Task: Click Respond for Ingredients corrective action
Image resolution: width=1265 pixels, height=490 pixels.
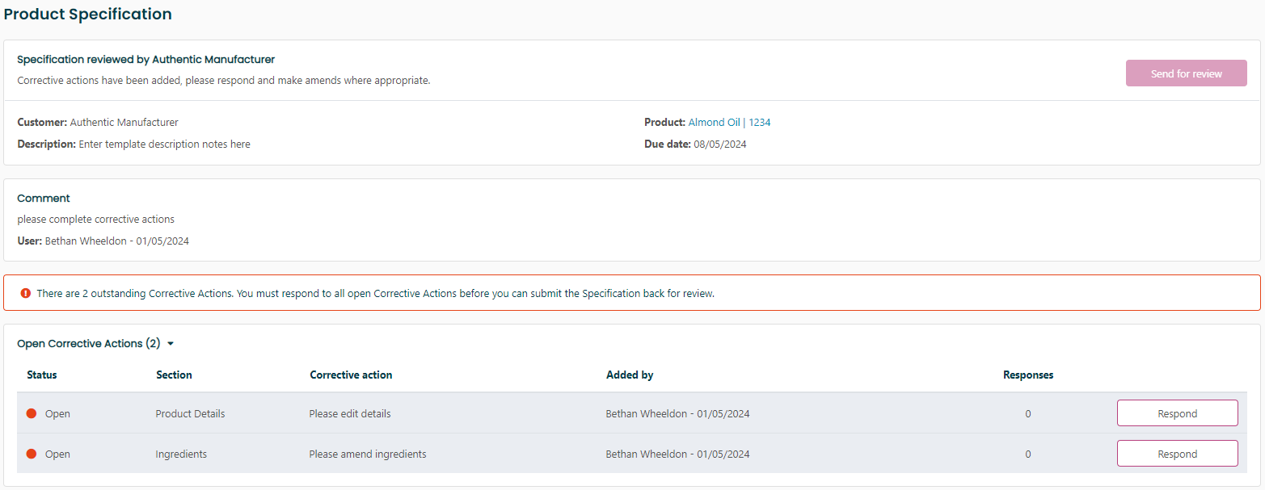Action: (1177, 454)
